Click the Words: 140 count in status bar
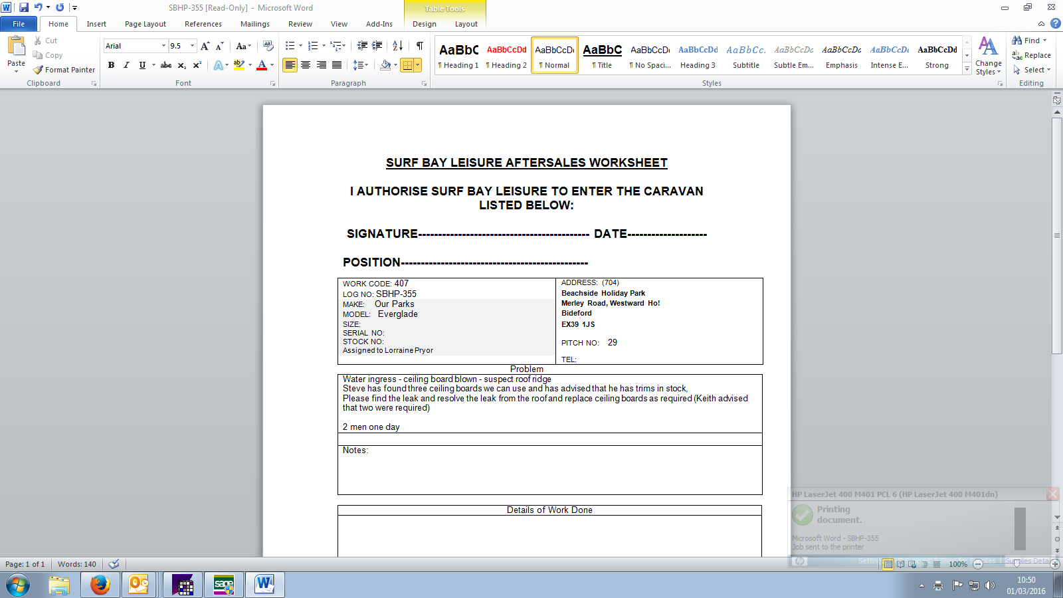 coord(77,564)
